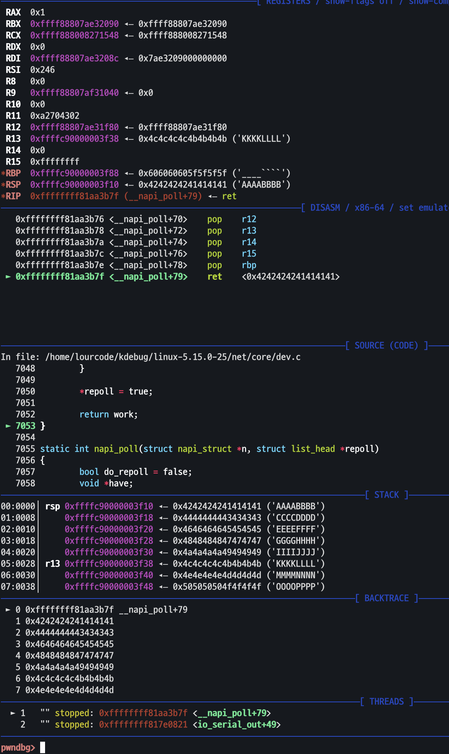Click stack entry 05:0028 r13 address 0xffffc90000003f38
Image resolution: width=449 pixels, height=754 pixels.
(x=109, y=564)
